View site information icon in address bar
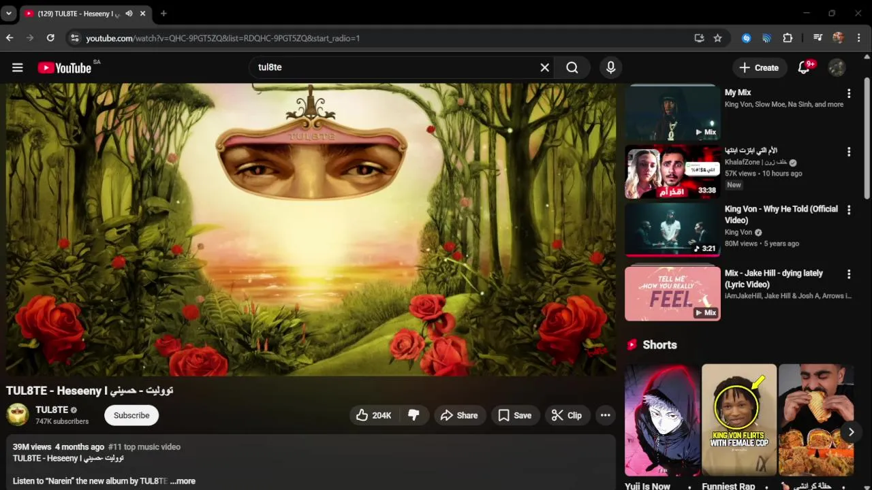This screenshot has width=872, height=490. [x=74, y=38]
